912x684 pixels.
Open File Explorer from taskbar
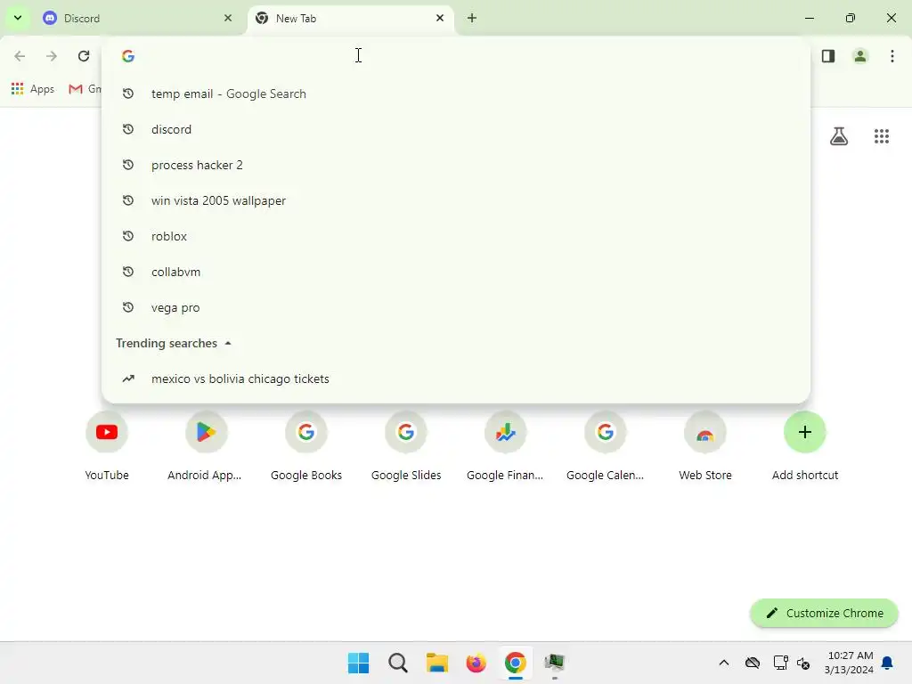[x=436, y=663]
